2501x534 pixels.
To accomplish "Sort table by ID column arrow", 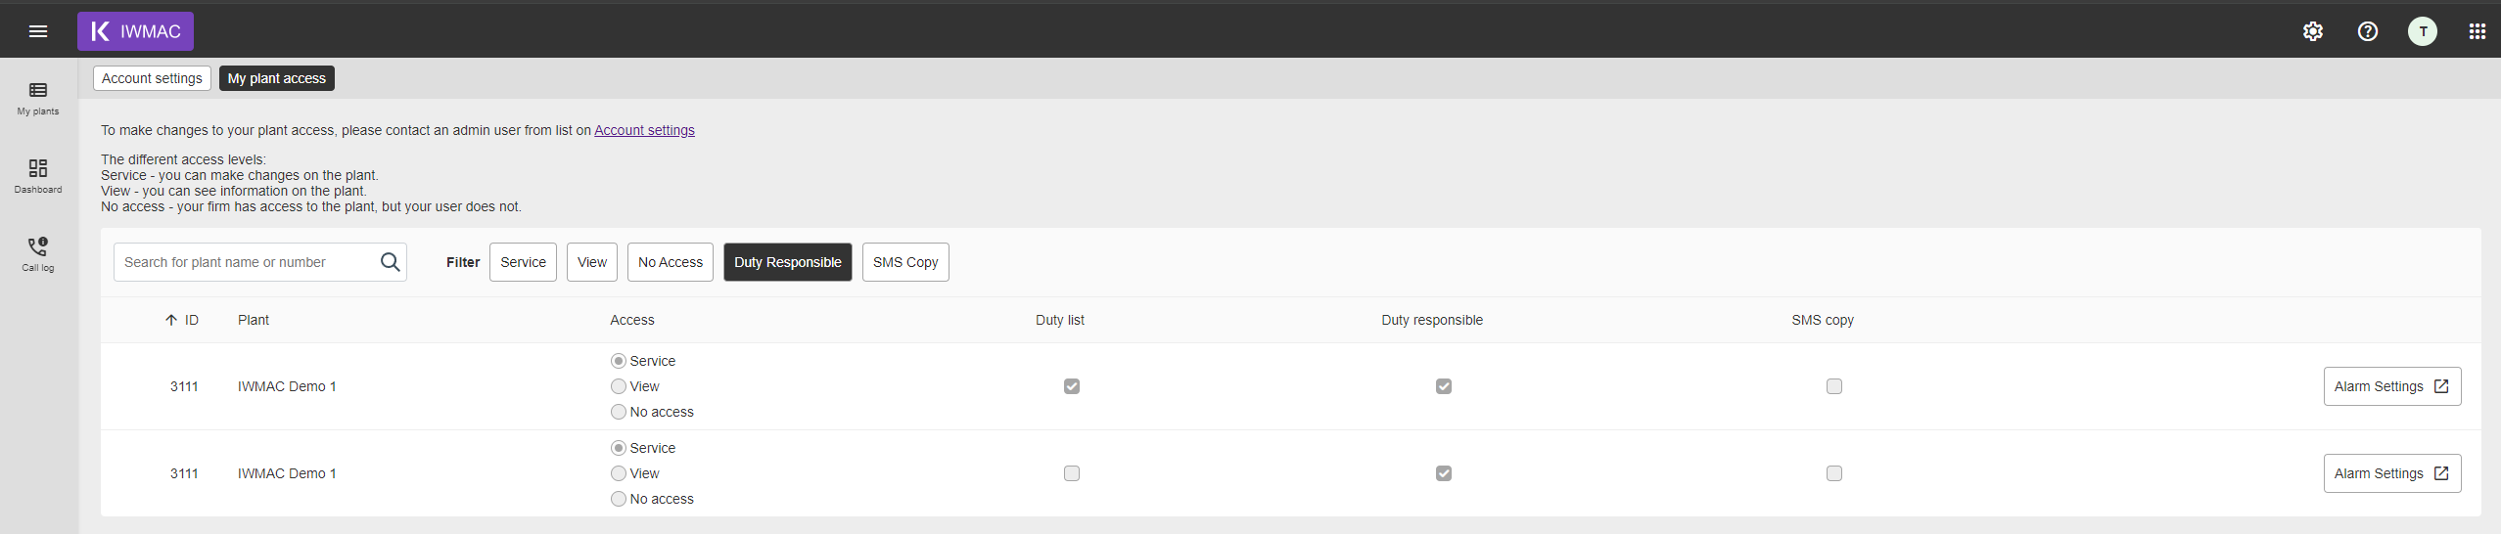I will tap(171, 320).
